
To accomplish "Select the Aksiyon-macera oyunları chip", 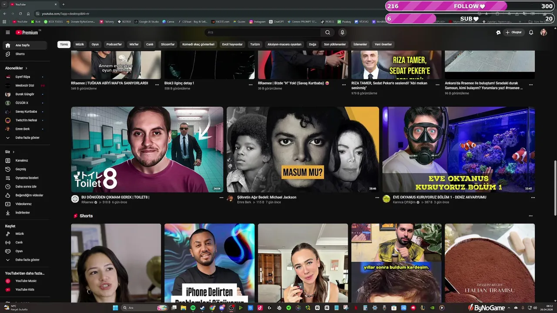I will 284,44.
